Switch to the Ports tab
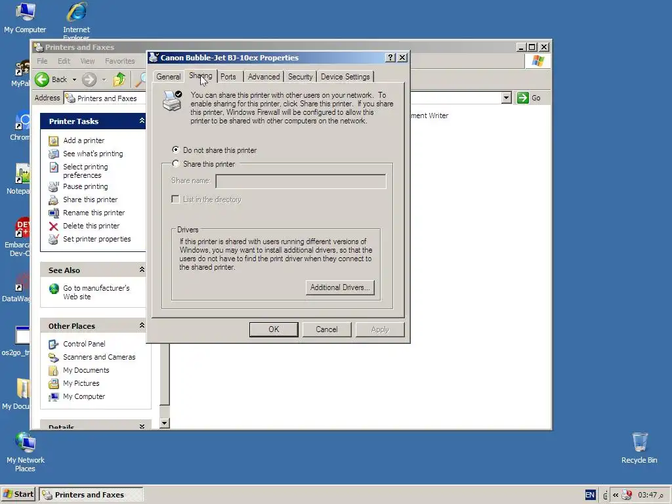The image size is (672, 504). (x=228, y=77)
